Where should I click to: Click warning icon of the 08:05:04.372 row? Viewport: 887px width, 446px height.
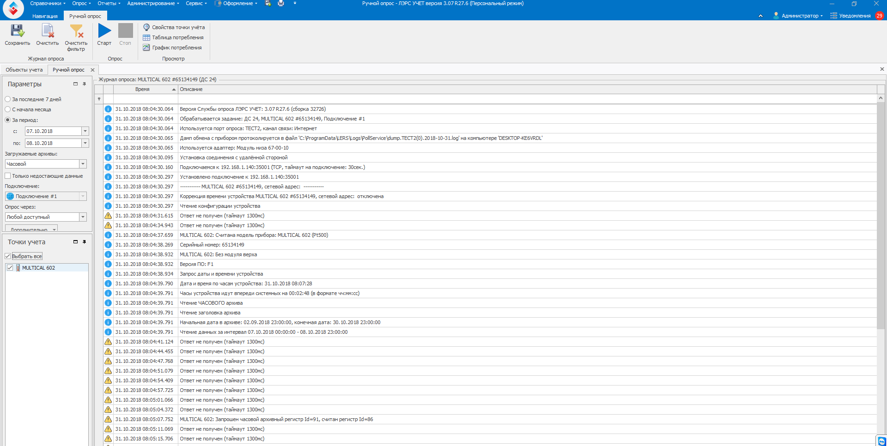108,410
